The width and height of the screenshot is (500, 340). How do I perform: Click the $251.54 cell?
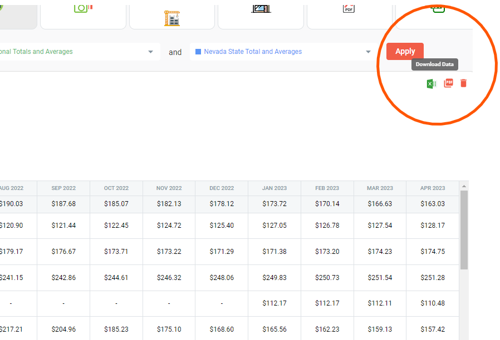(x=380, y=278)
